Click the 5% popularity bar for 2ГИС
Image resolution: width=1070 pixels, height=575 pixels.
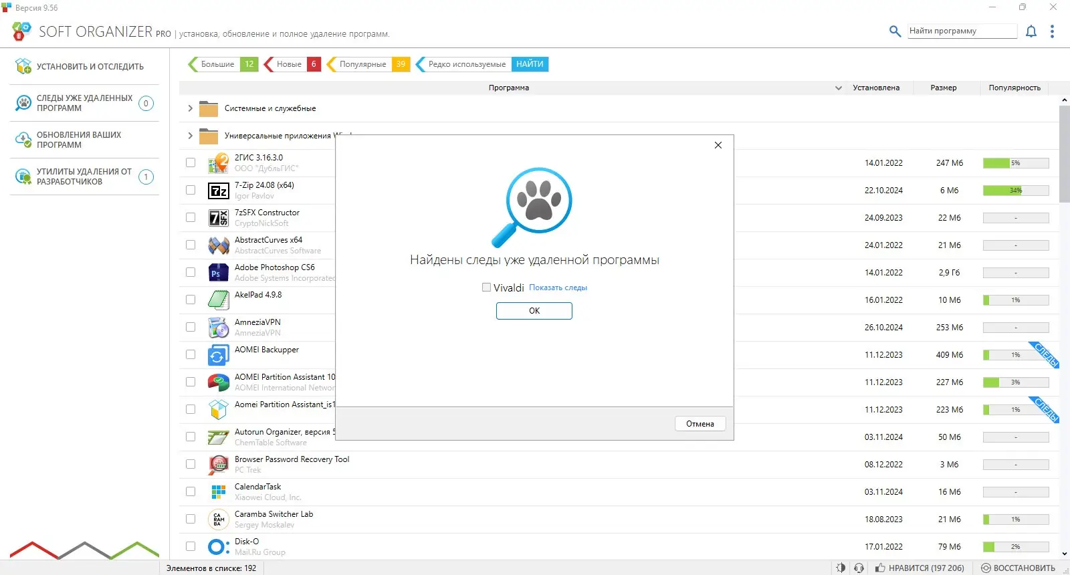1016,163
